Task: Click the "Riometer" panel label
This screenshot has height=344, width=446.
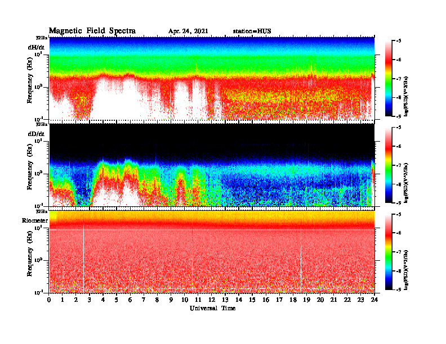Action: click(35, 220)
